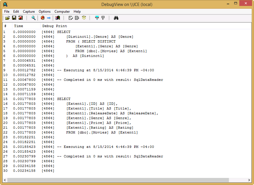Image resolution: width=254 pixels, height=185 pixels.
Task: Open the Computer menu
Action: 62,12
